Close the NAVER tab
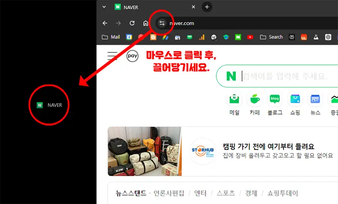 click(194, 7)
